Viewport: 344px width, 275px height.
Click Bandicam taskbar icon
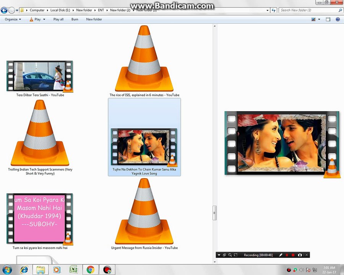coord(107,270)
